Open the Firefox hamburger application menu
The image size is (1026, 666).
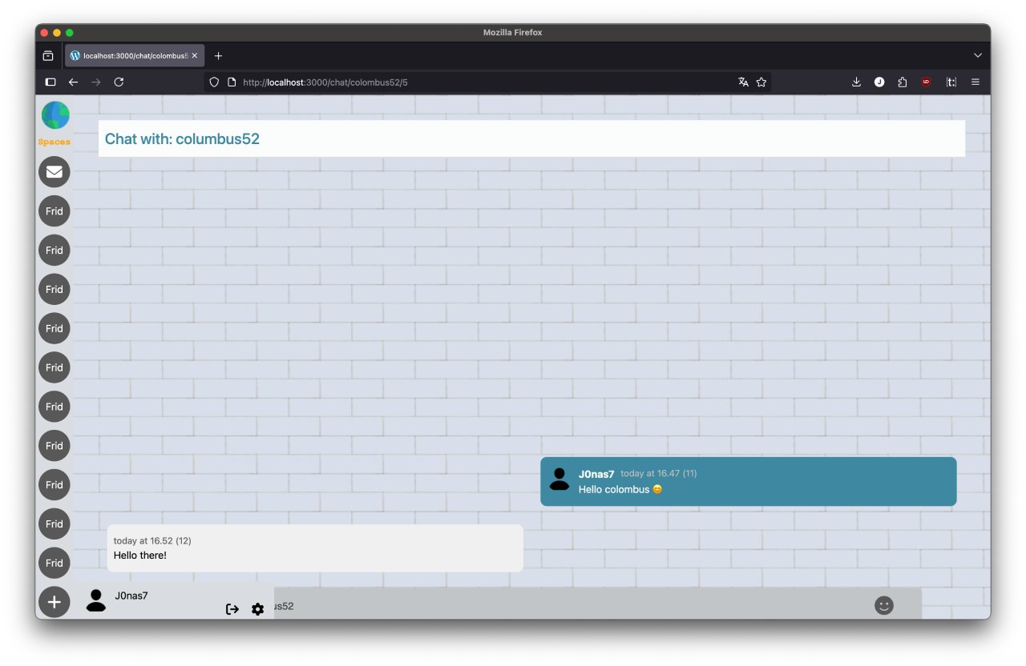[976, 82]
